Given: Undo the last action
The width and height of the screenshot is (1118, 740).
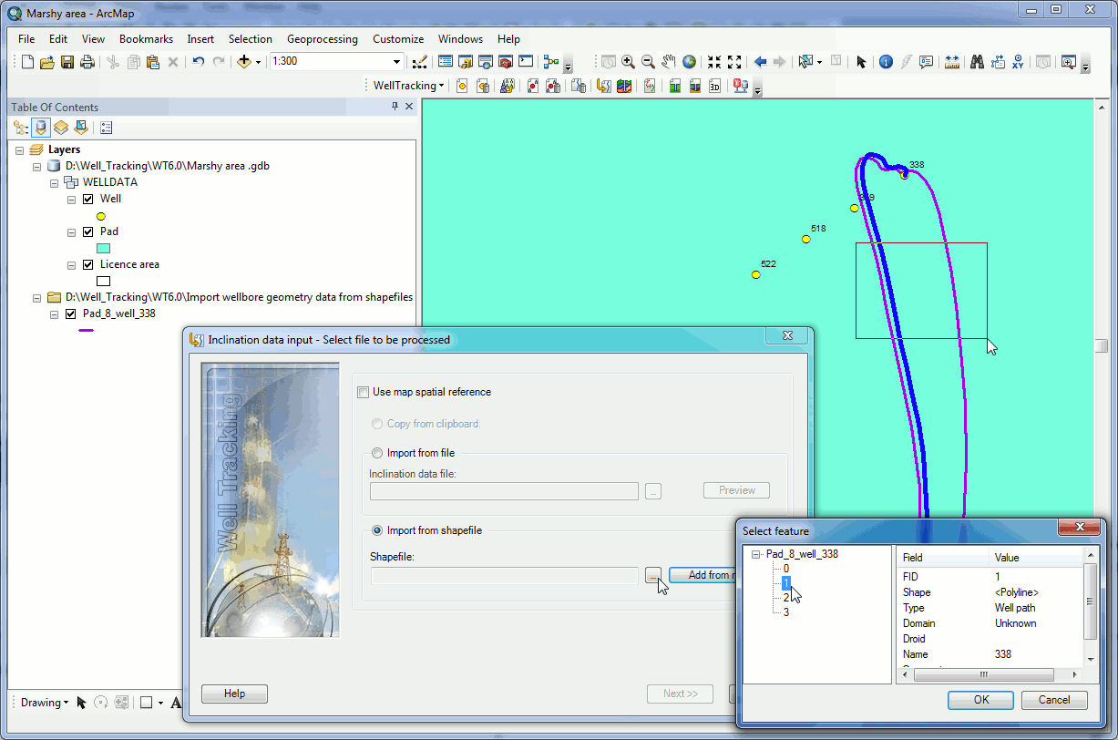Looking at the screenshot, I should (198, 62).
